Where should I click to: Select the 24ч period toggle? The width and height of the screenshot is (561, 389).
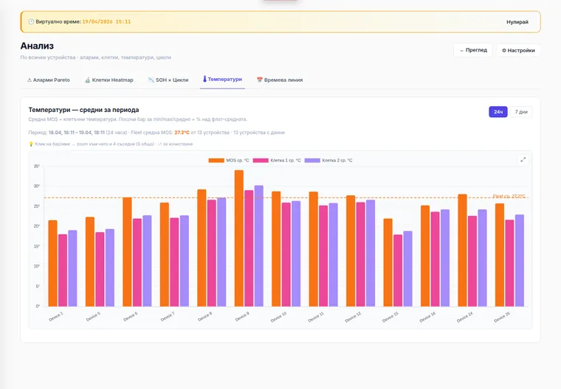[498, 112]
